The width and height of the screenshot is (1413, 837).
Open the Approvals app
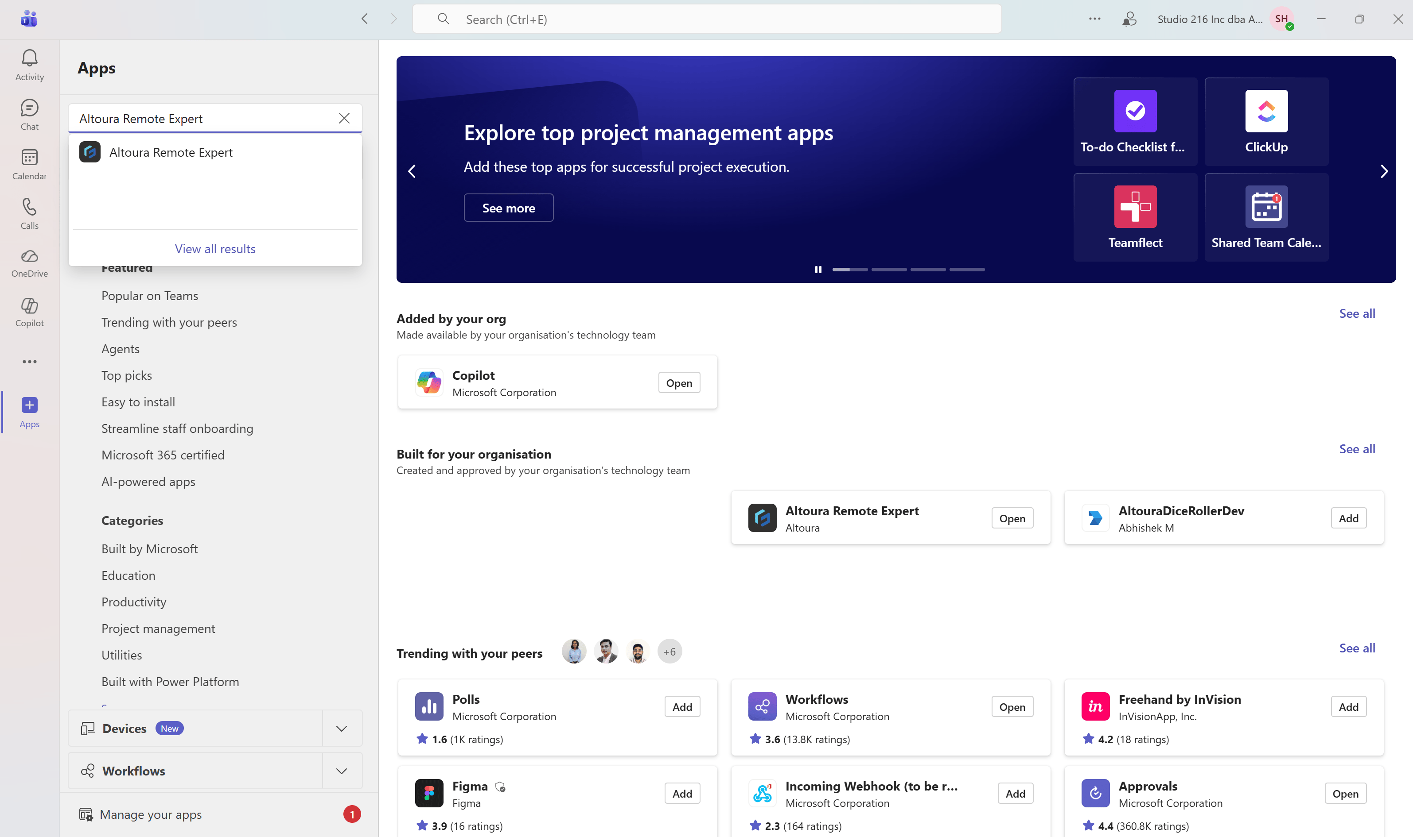pos(1345,794)
